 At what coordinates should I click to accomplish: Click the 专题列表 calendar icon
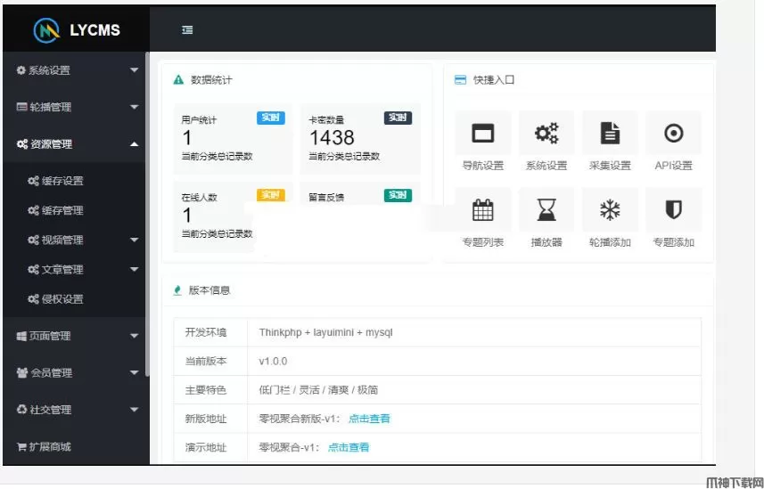click(482, 210)
